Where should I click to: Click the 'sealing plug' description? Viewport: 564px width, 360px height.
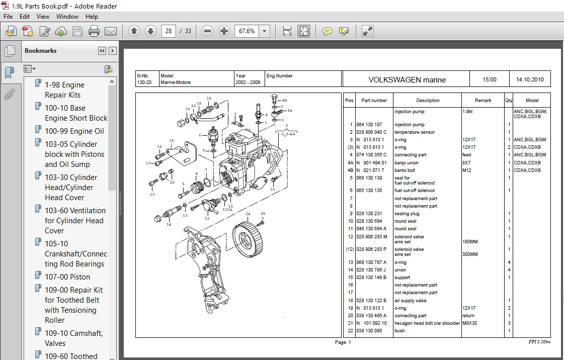pyautogui.click(x=407, y=214)
